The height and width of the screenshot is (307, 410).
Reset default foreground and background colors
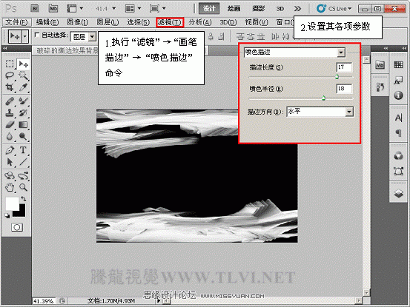(7, 215)
